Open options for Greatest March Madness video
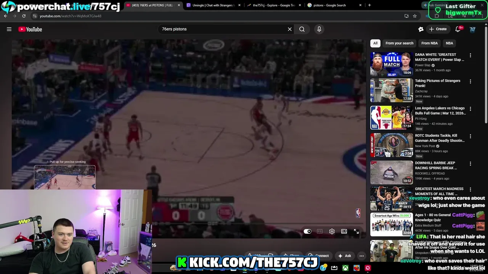Image resolution: width=488 pixels, height=274 pixels. (470, 190)
